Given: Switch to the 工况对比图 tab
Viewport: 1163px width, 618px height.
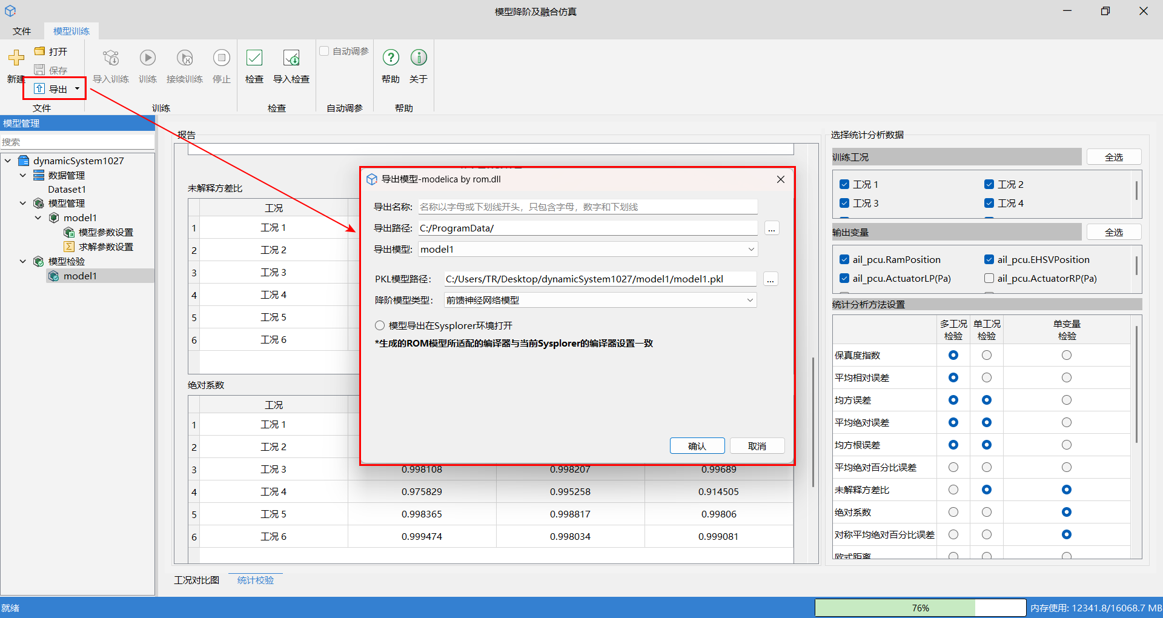Looking at the screenshot, I should pyautogui.click(x=197, y=580).
